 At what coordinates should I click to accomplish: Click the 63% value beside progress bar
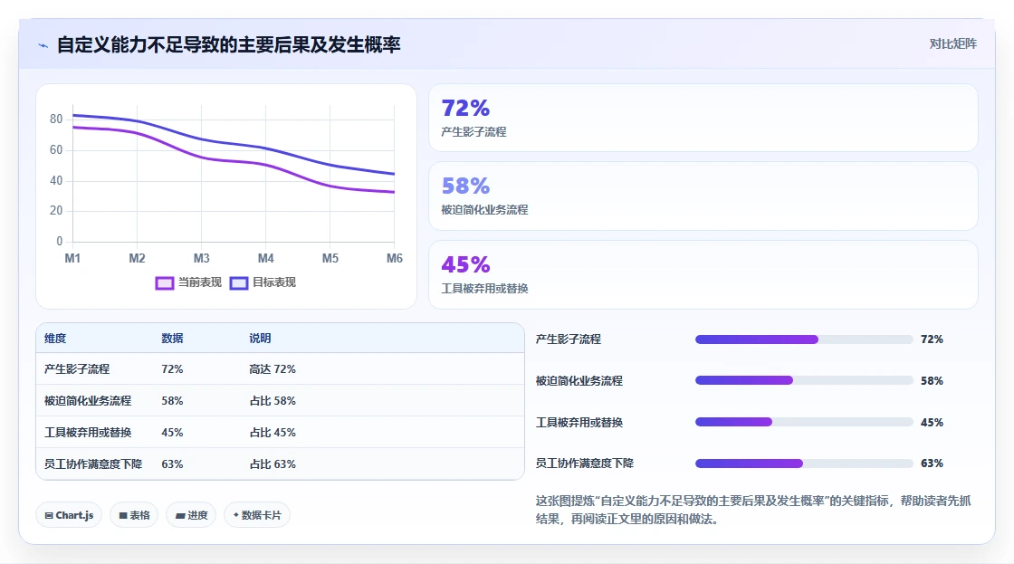point(932,464)
